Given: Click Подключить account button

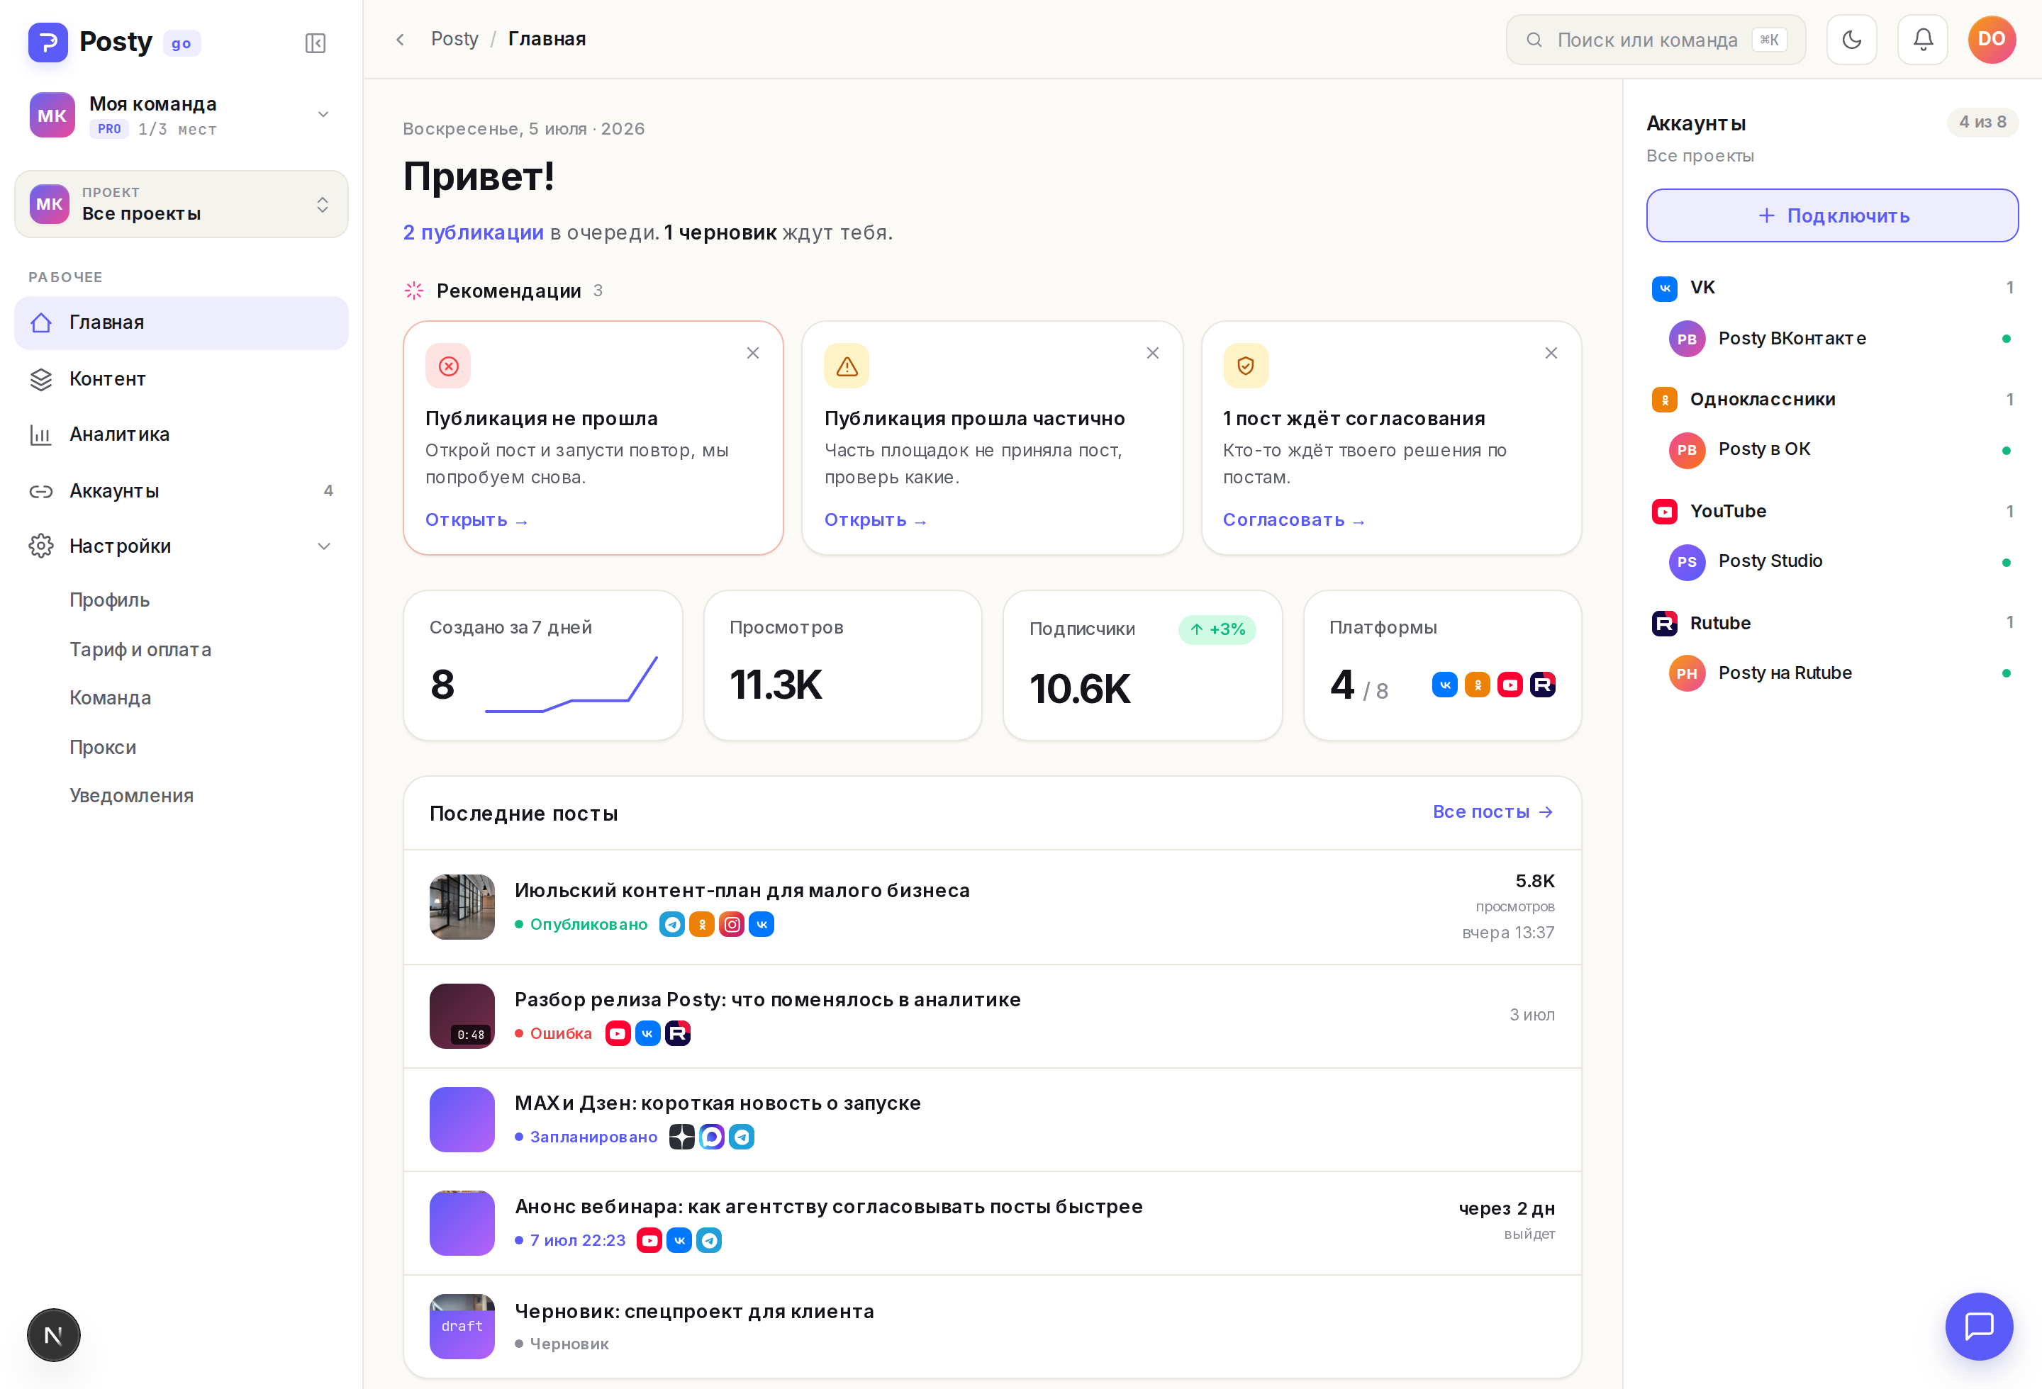Looking at the screenshot, I should (x=1832, y=215).
